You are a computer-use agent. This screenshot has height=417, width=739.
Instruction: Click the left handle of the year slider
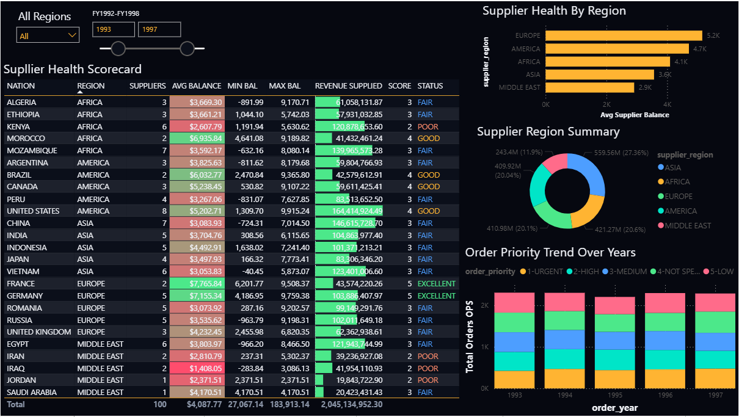click(118, 48)
